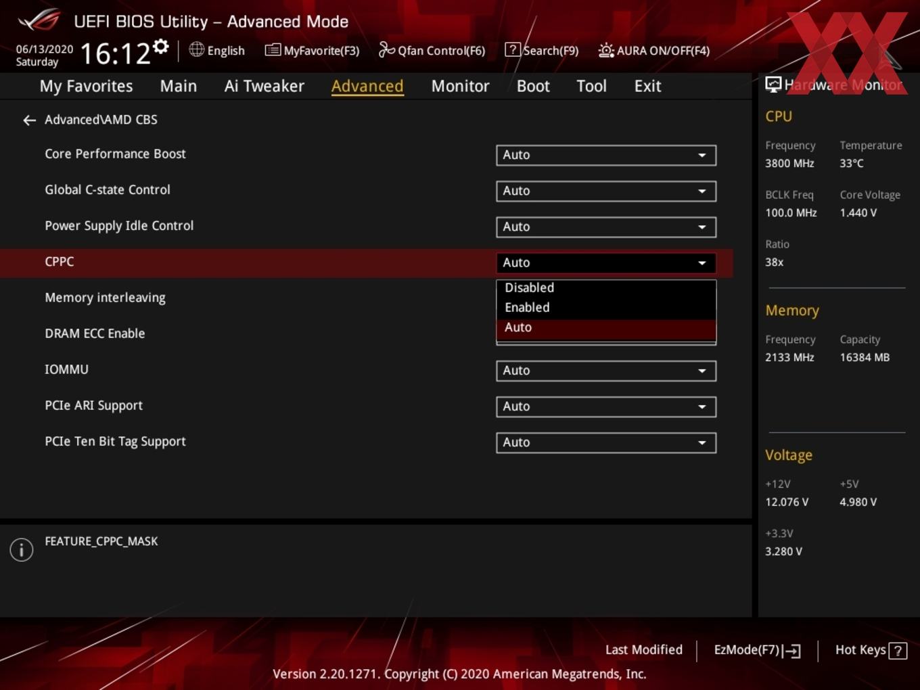Viewport: 920px width, 690px height.
Task: Switch to the Exit tab
Action: coord(647,86)
